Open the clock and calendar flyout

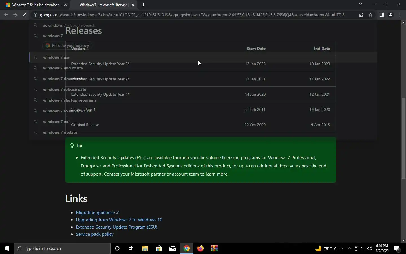point(382,248)
